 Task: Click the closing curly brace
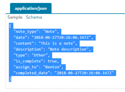(10, 79)
